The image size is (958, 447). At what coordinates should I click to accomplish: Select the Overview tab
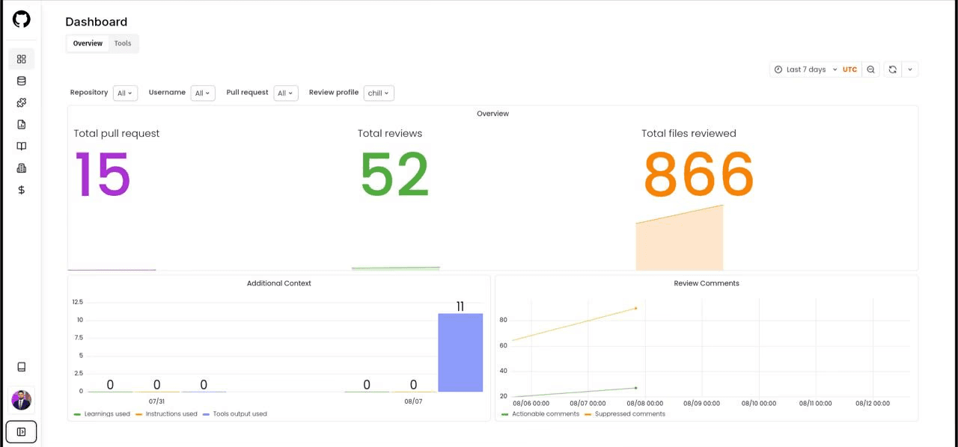88,43
